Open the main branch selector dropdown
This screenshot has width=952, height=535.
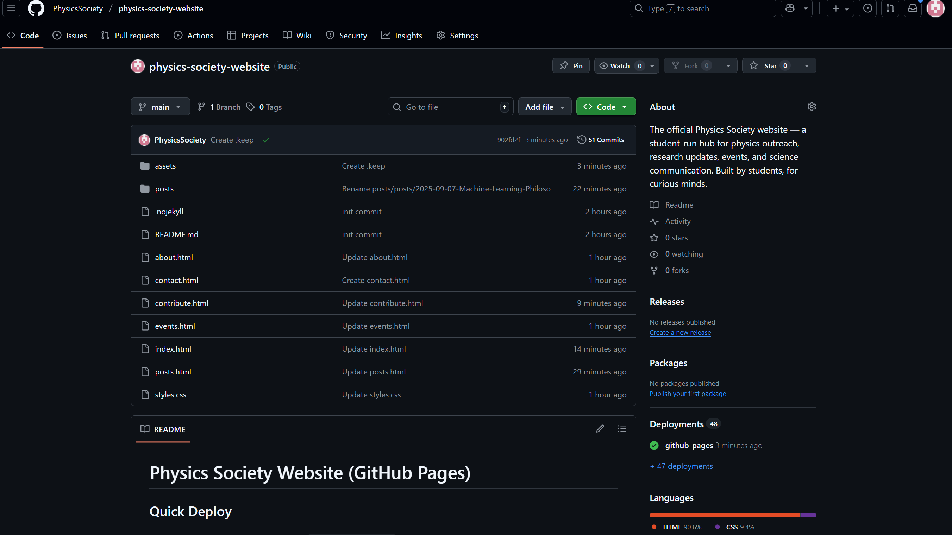coord(160,106)
